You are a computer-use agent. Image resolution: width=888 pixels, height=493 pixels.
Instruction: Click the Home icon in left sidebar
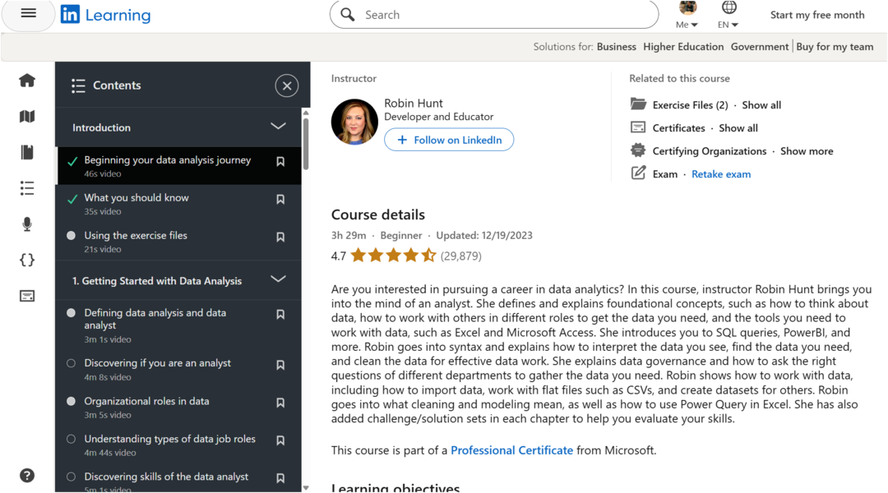click(27, 81)
